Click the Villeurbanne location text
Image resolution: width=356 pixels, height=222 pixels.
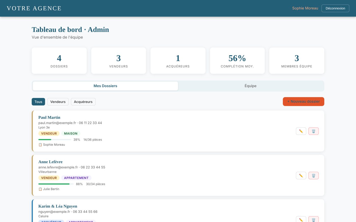pyautogui.click(x=48, y=172)
